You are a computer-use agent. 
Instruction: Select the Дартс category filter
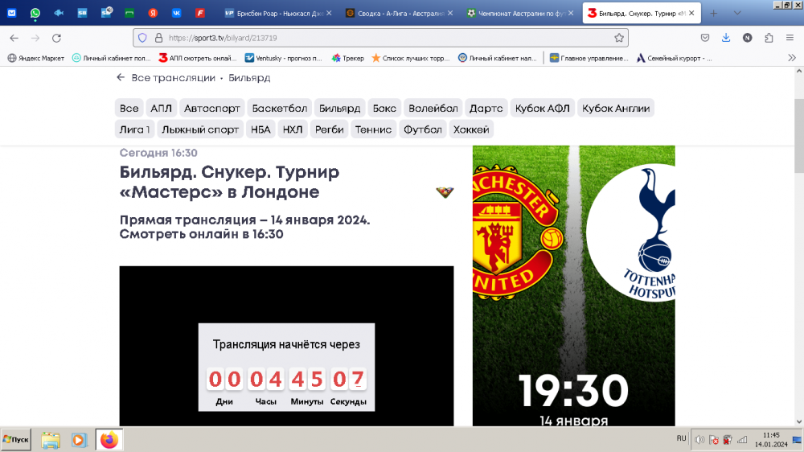pyautogui.click(x=486, y=109)
